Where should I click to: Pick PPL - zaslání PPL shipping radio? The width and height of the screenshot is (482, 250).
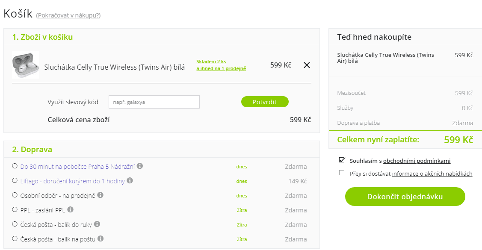tap(15, 209)
